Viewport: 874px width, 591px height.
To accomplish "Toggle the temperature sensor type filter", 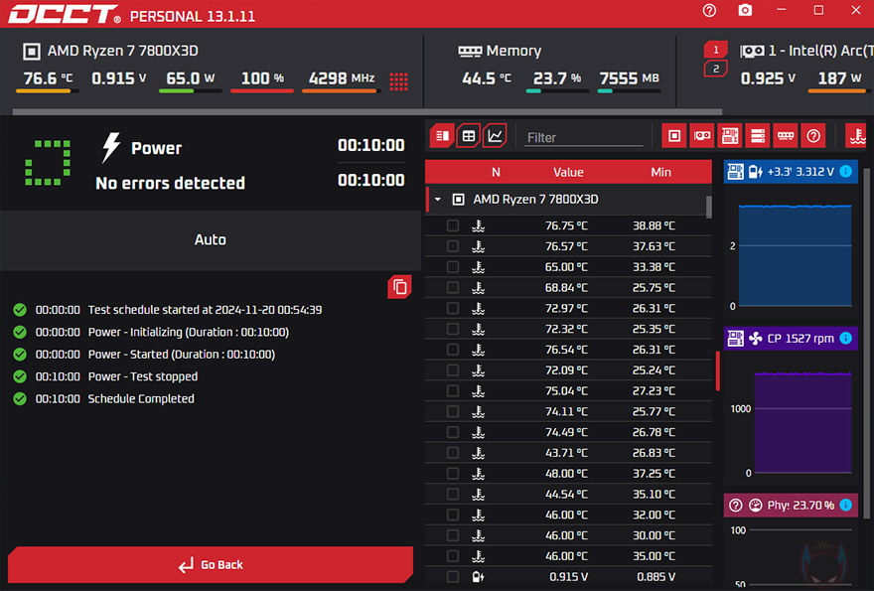I will coord(856,136).
